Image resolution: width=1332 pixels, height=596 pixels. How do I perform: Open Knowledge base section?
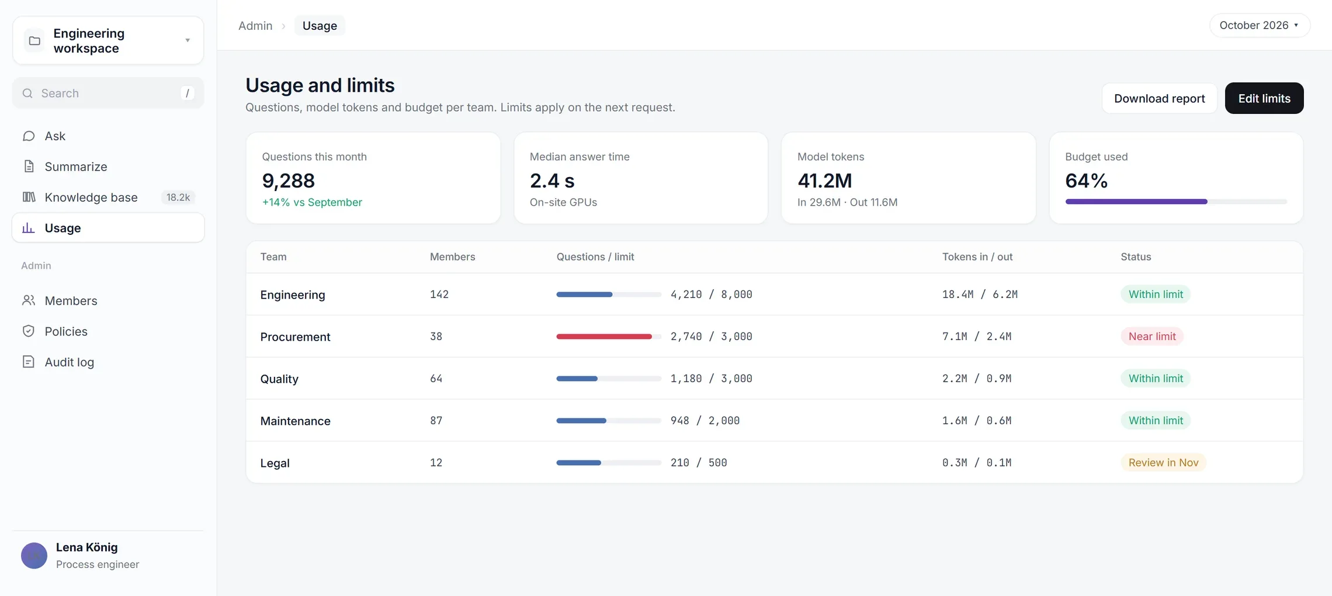pos(108,197)
